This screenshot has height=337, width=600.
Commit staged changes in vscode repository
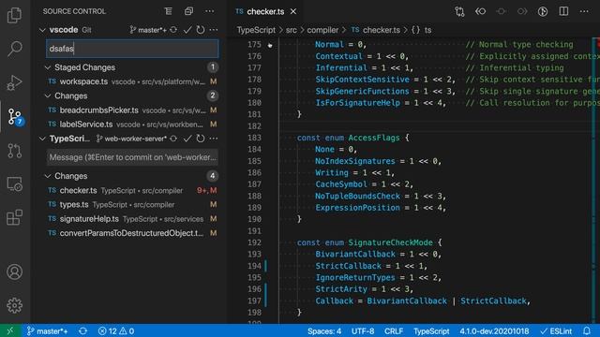click(x=187, y=29)
